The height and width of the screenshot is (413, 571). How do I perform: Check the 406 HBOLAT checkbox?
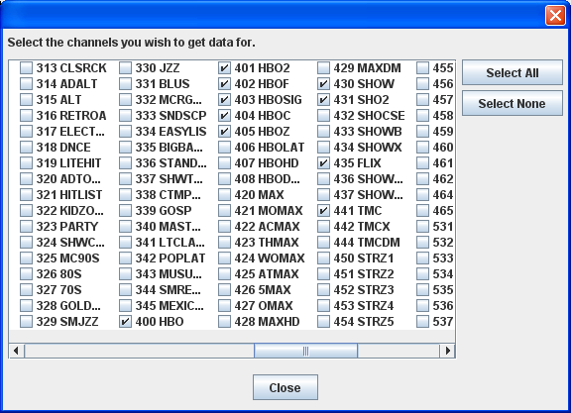point(224,148)
